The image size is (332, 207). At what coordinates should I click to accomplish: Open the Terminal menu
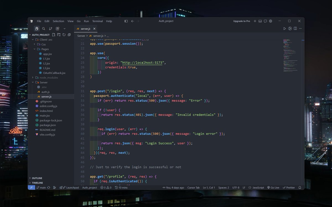pos(97,21)
